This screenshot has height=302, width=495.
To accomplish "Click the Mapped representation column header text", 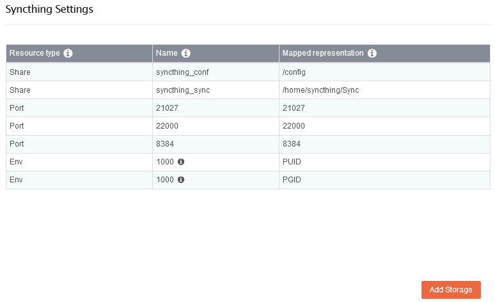I will point(322,53).
